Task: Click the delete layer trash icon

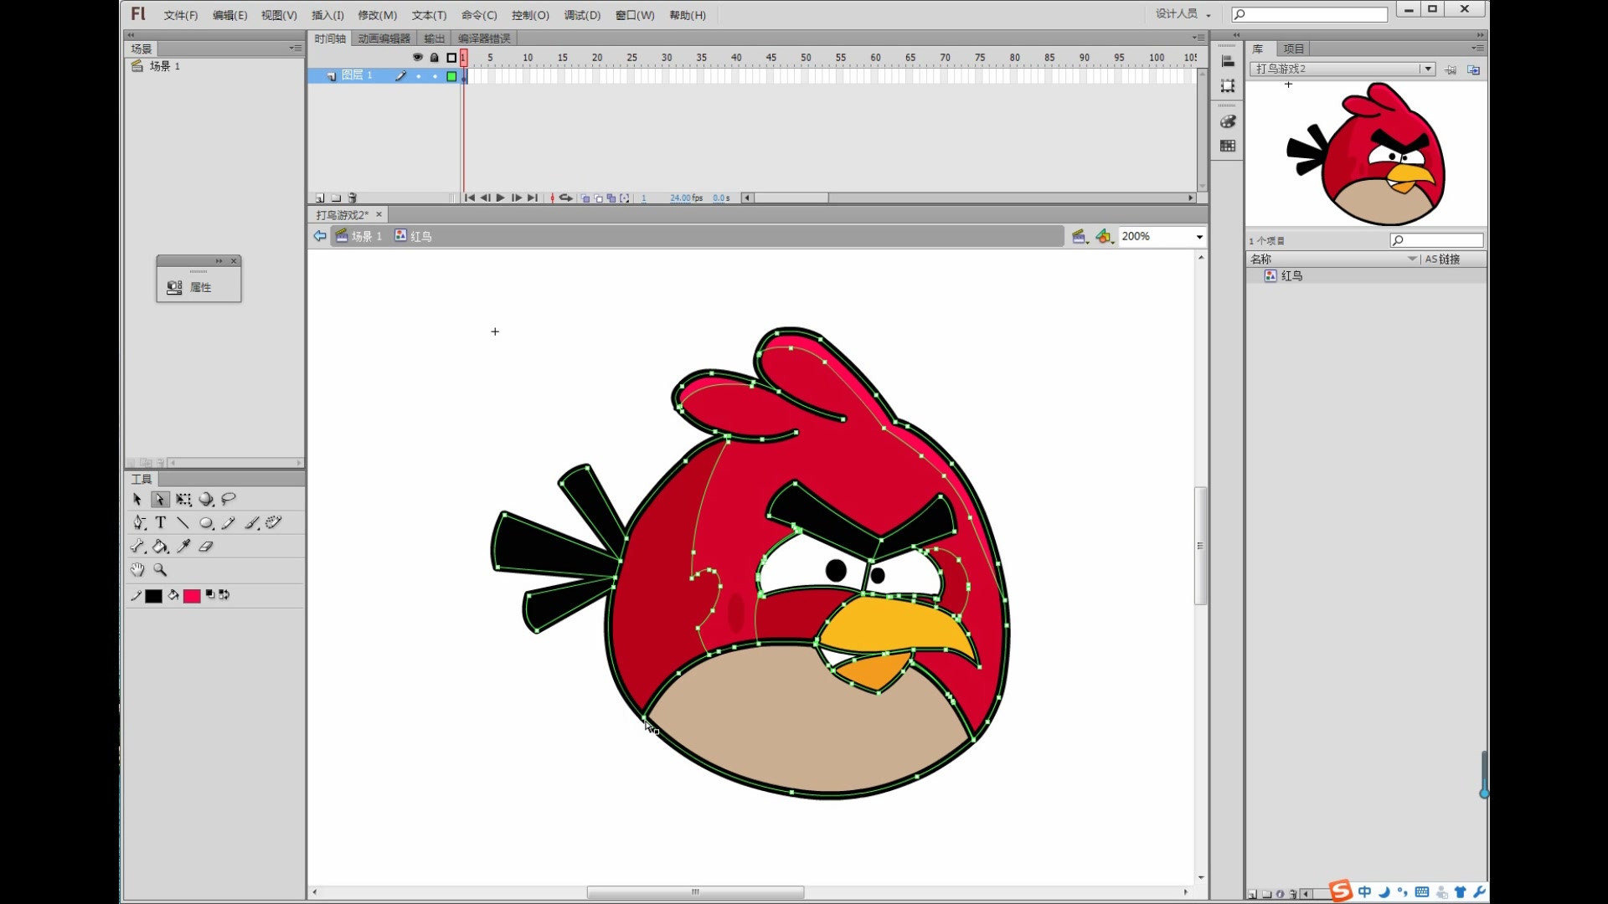Action: tap(353, 198)
